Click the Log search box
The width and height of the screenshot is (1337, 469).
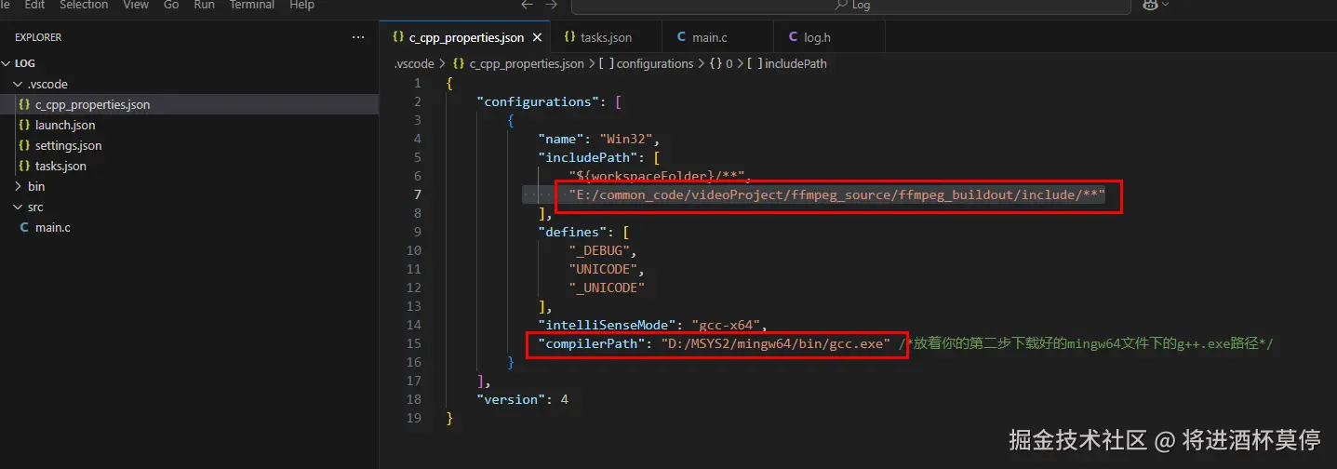pos(850,6)
